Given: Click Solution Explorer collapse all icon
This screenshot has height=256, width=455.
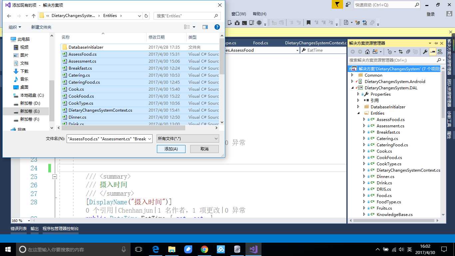Looking at the screenshot, I should [x=408, y=52].
